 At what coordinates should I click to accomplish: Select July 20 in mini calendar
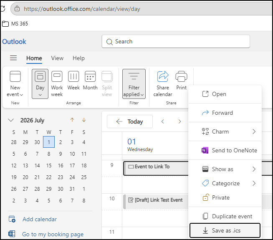25,177
